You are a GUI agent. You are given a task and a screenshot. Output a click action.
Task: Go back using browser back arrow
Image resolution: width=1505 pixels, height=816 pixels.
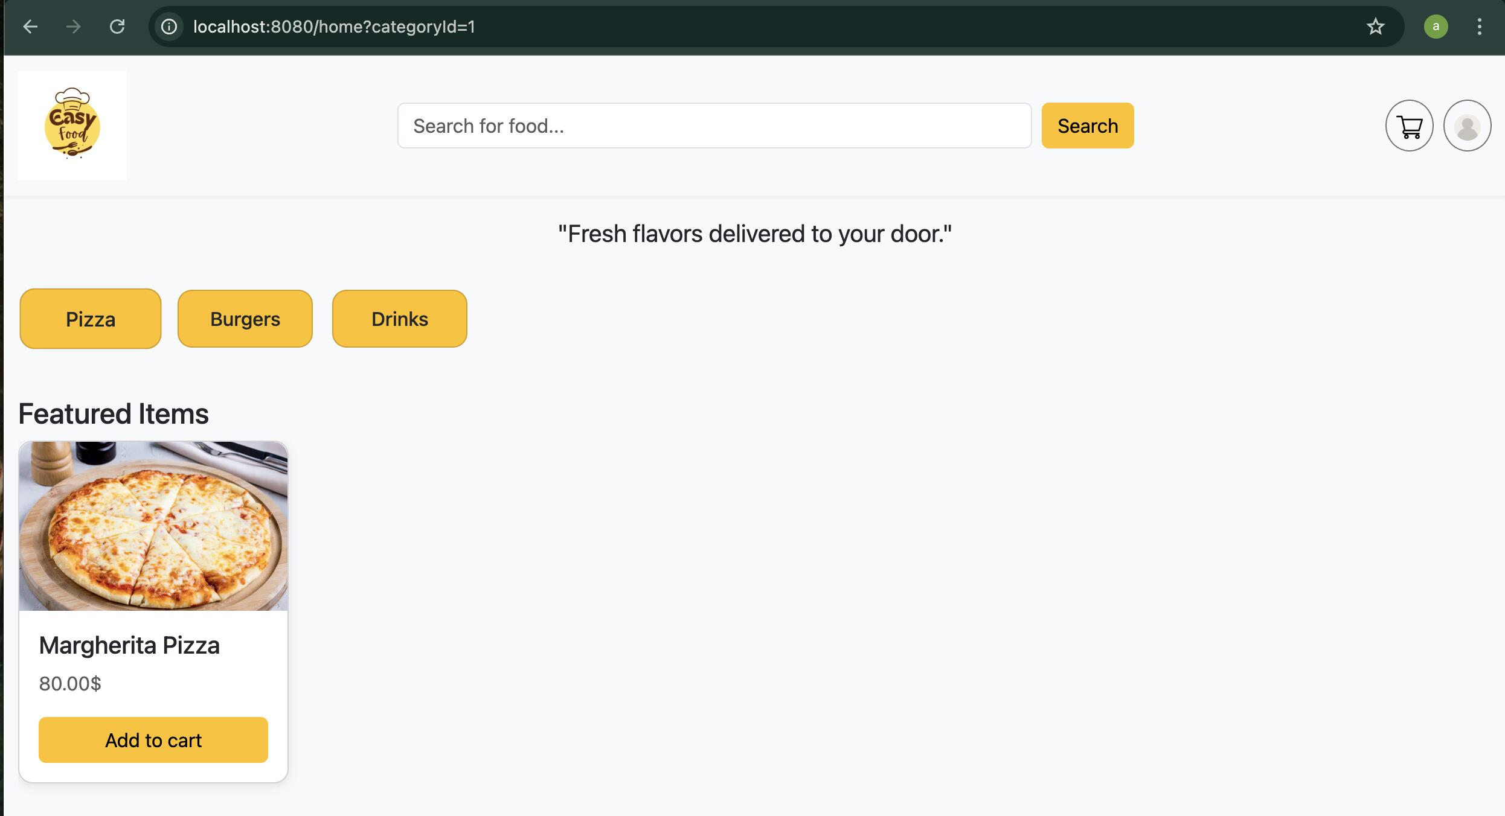tap(30, 27)
